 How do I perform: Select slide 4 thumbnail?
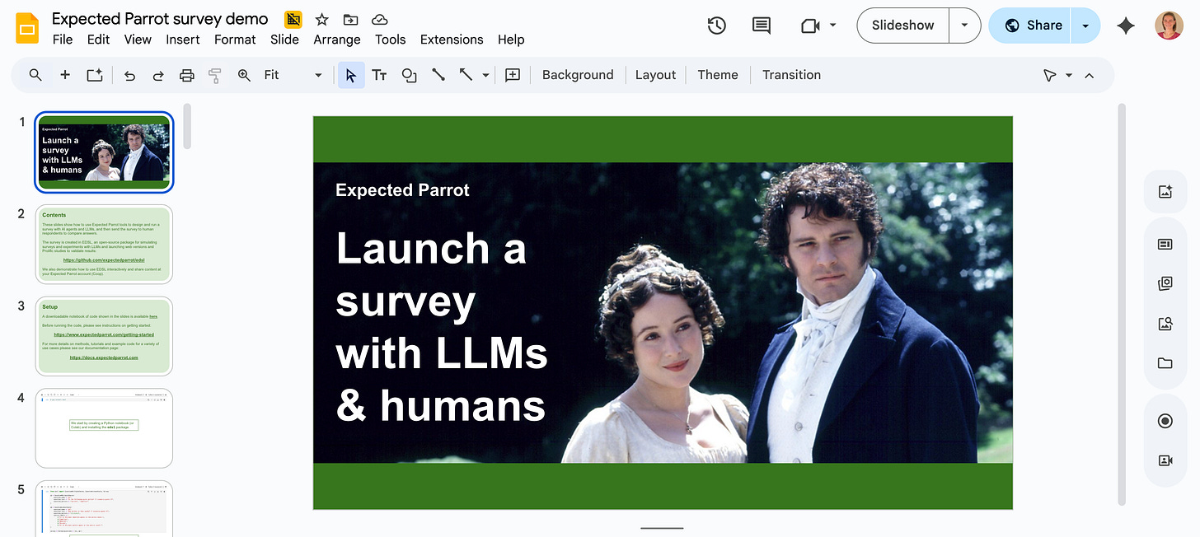tap(105, 428)
